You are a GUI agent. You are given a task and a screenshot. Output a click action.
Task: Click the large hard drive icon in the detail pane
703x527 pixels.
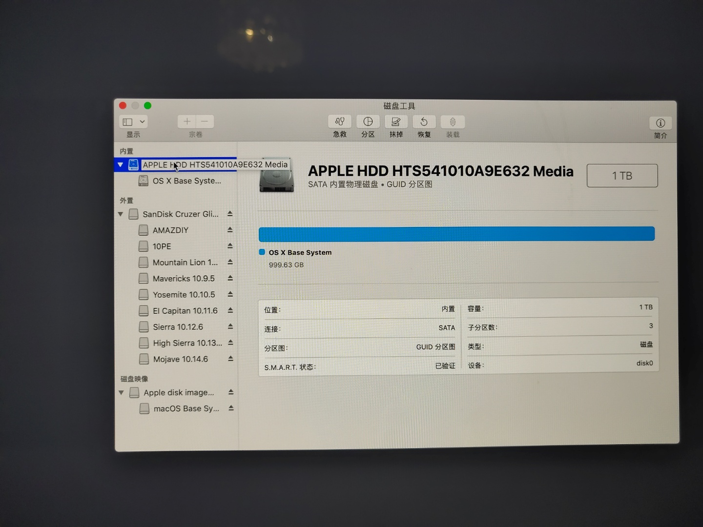pos(276,175)
